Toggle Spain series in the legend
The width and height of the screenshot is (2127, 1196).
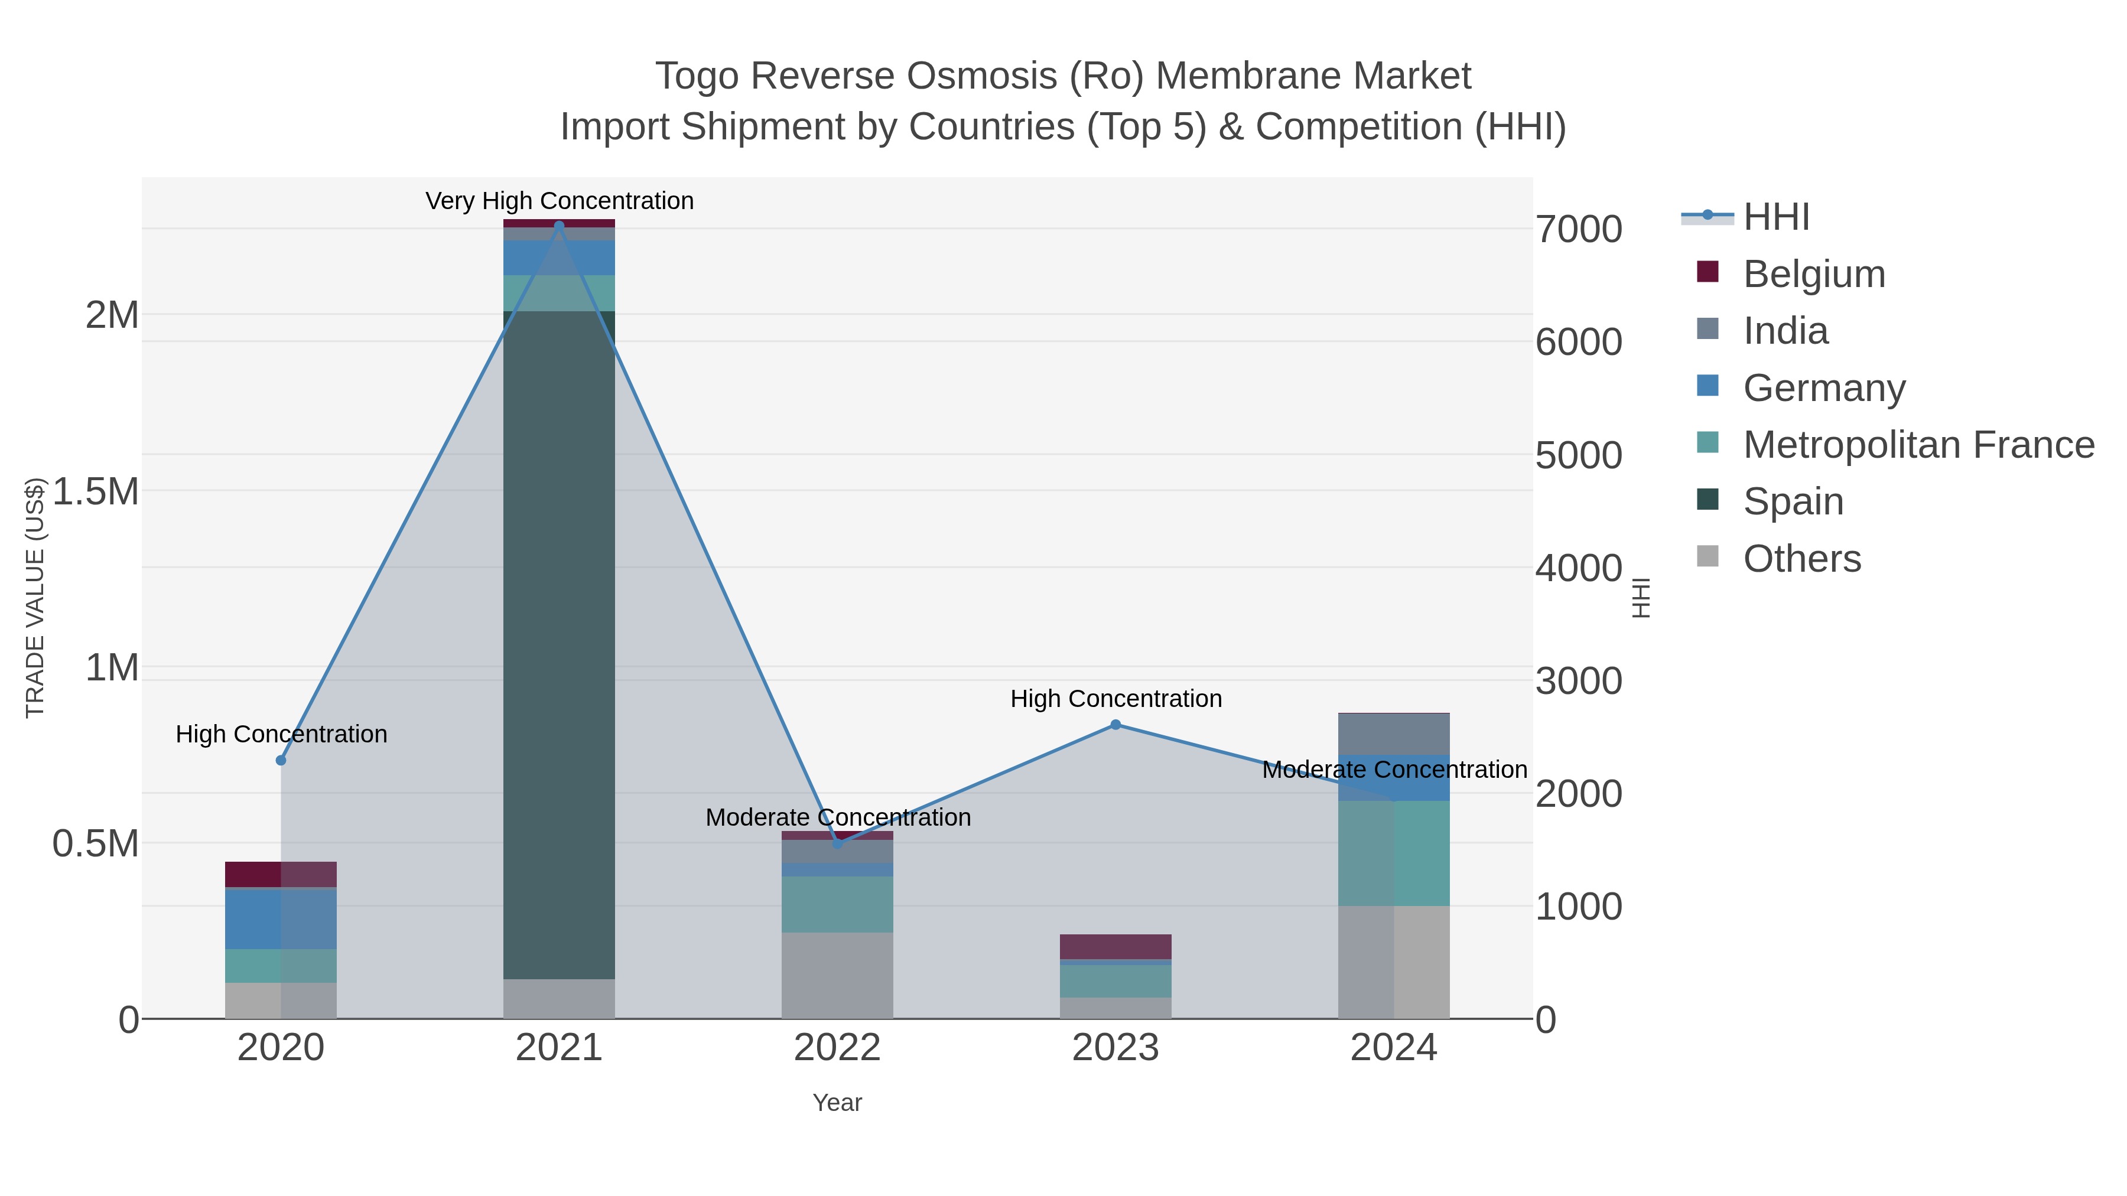(x=1770, y=502)
